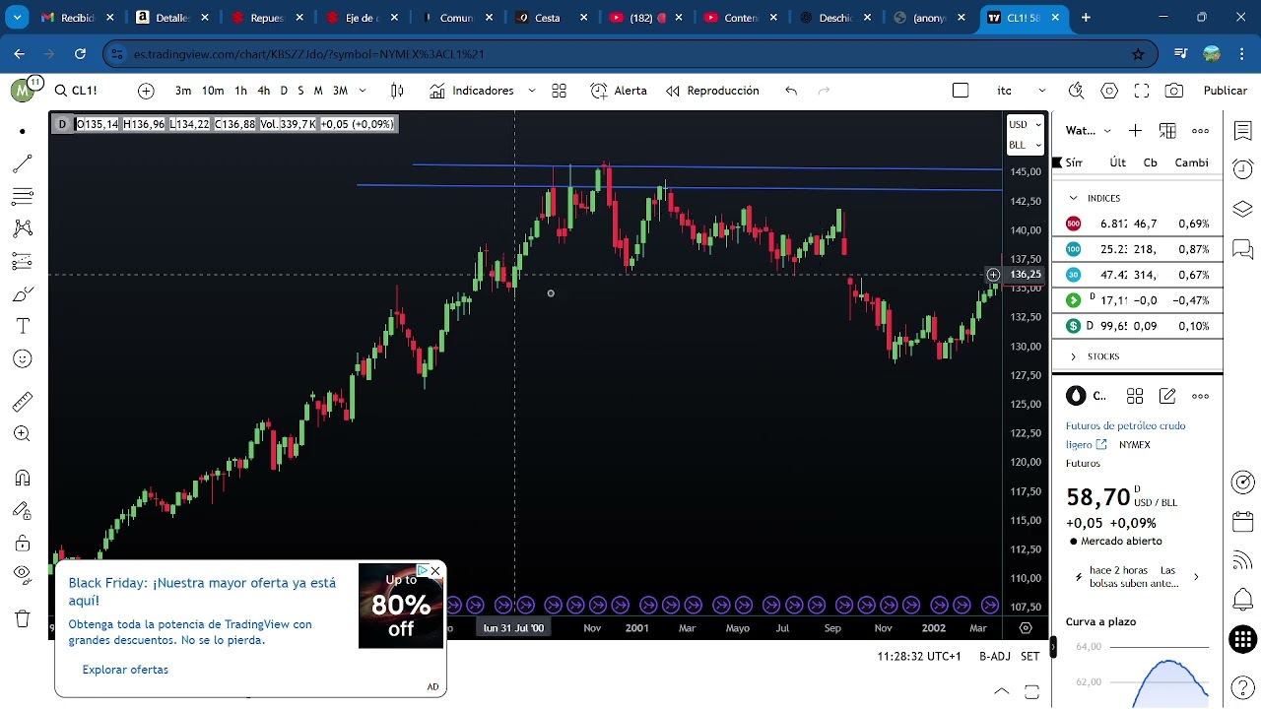Expand the timeframe interval dropdown

click(x=363, y=91)
